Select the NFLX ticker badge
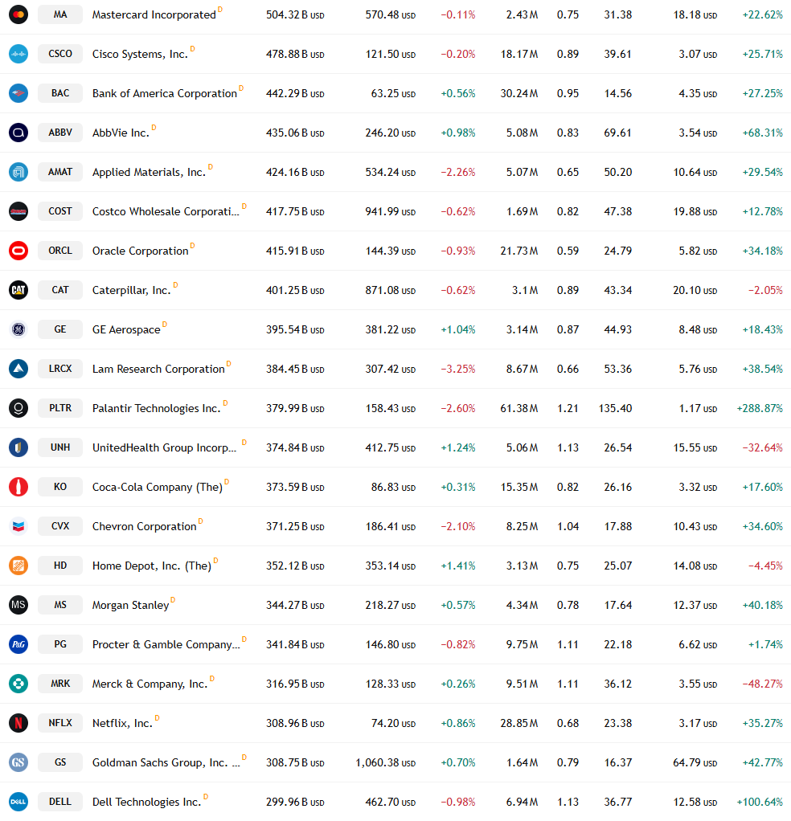Screen dimensions: 791x821 pyautogui.click(x=60, y=723)
